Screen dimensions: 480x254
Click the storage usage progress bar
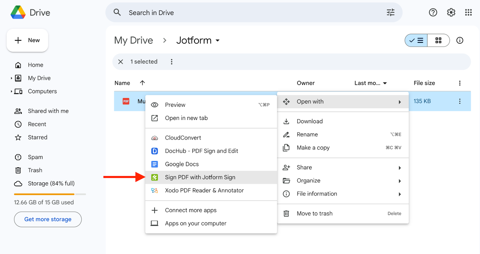pyautogui.click(x=50, y=194)
